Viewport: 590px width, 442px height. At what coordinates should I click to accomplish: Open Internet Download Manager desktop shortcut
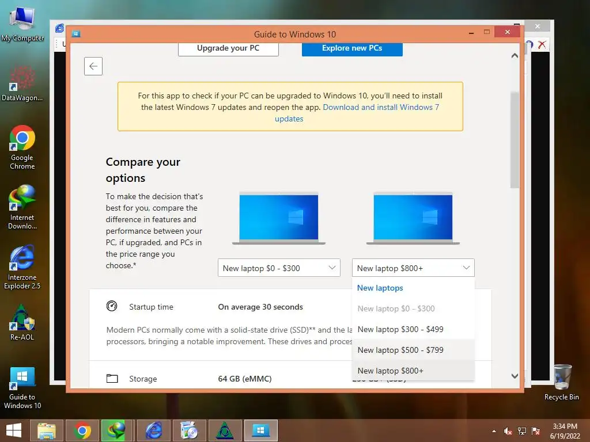click(22, 207)
